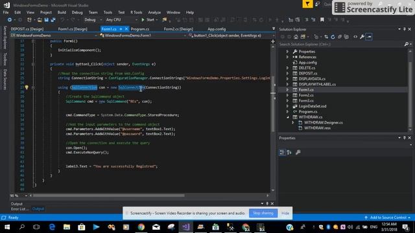Screen dimensions: 415x233
Task: Click the Property Pages wrench icon in Properties panel
Action: (298, 153)
